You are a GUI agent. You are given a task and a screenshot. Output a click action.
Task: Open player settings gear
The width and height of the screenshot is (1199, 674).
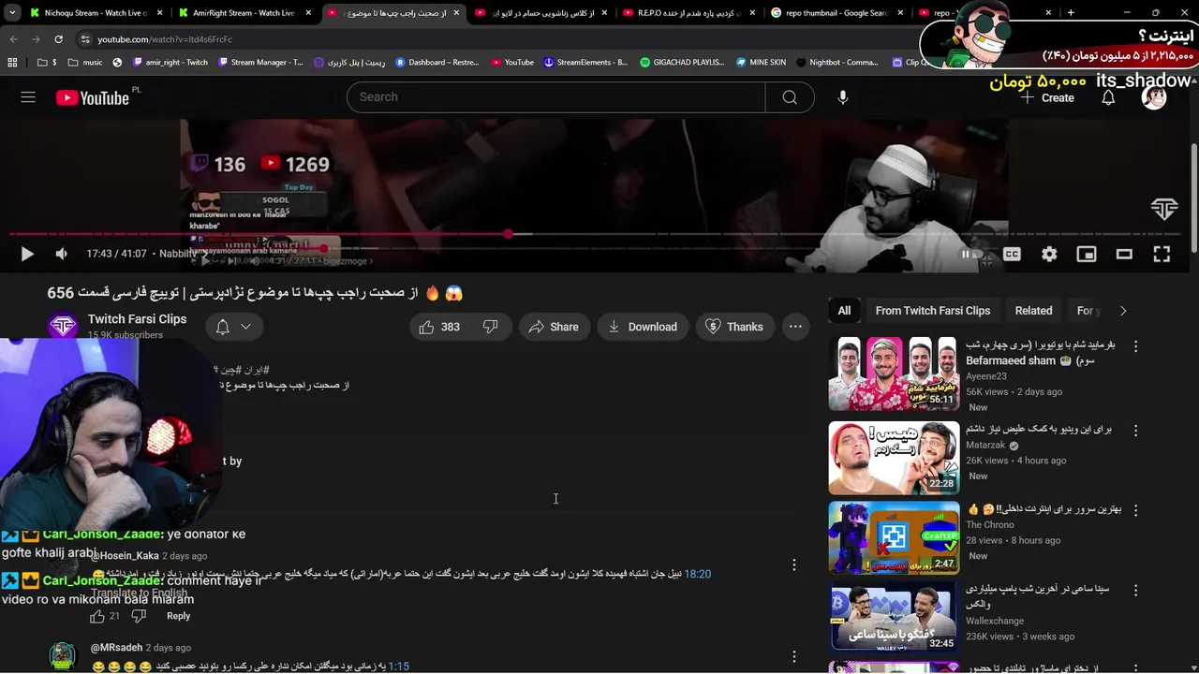click(x=1049, y=254)
